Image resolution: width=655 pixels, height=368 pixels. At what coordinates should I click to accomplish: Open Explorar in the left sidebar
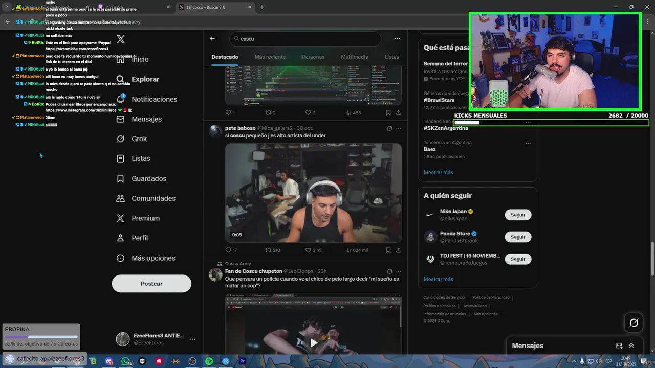pos(138,79)
